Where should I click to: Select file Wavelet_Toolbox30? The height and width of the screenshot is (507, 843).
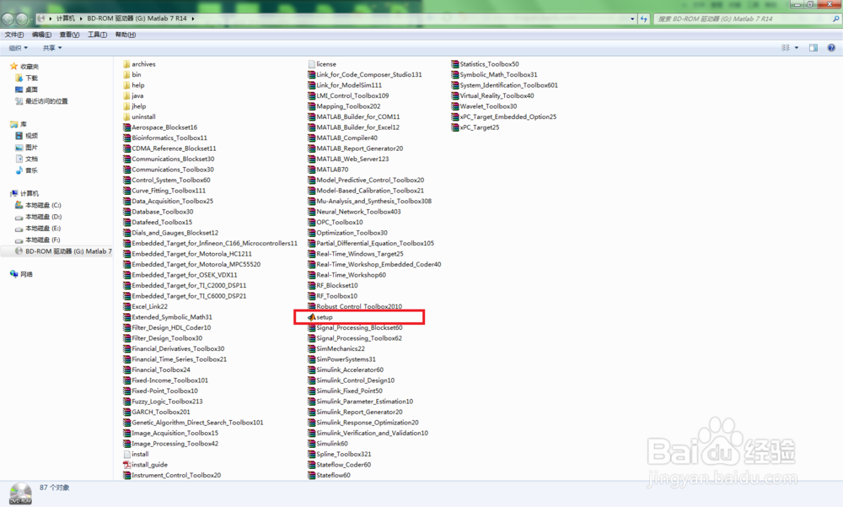488,106
